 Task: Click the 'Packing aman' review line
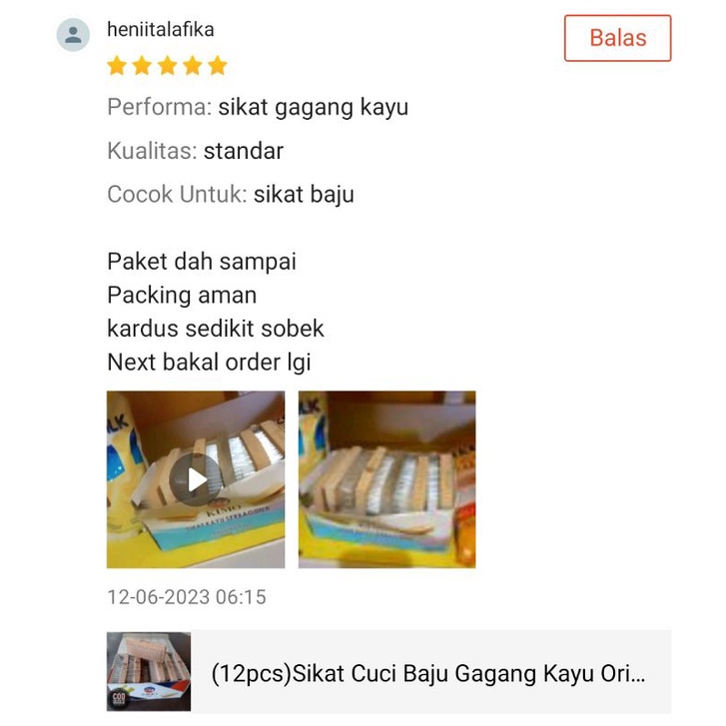182,296
